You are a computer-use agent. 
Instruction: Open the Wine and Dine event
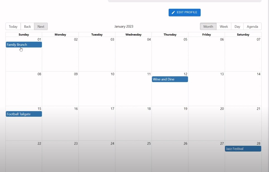pos(170,79)
